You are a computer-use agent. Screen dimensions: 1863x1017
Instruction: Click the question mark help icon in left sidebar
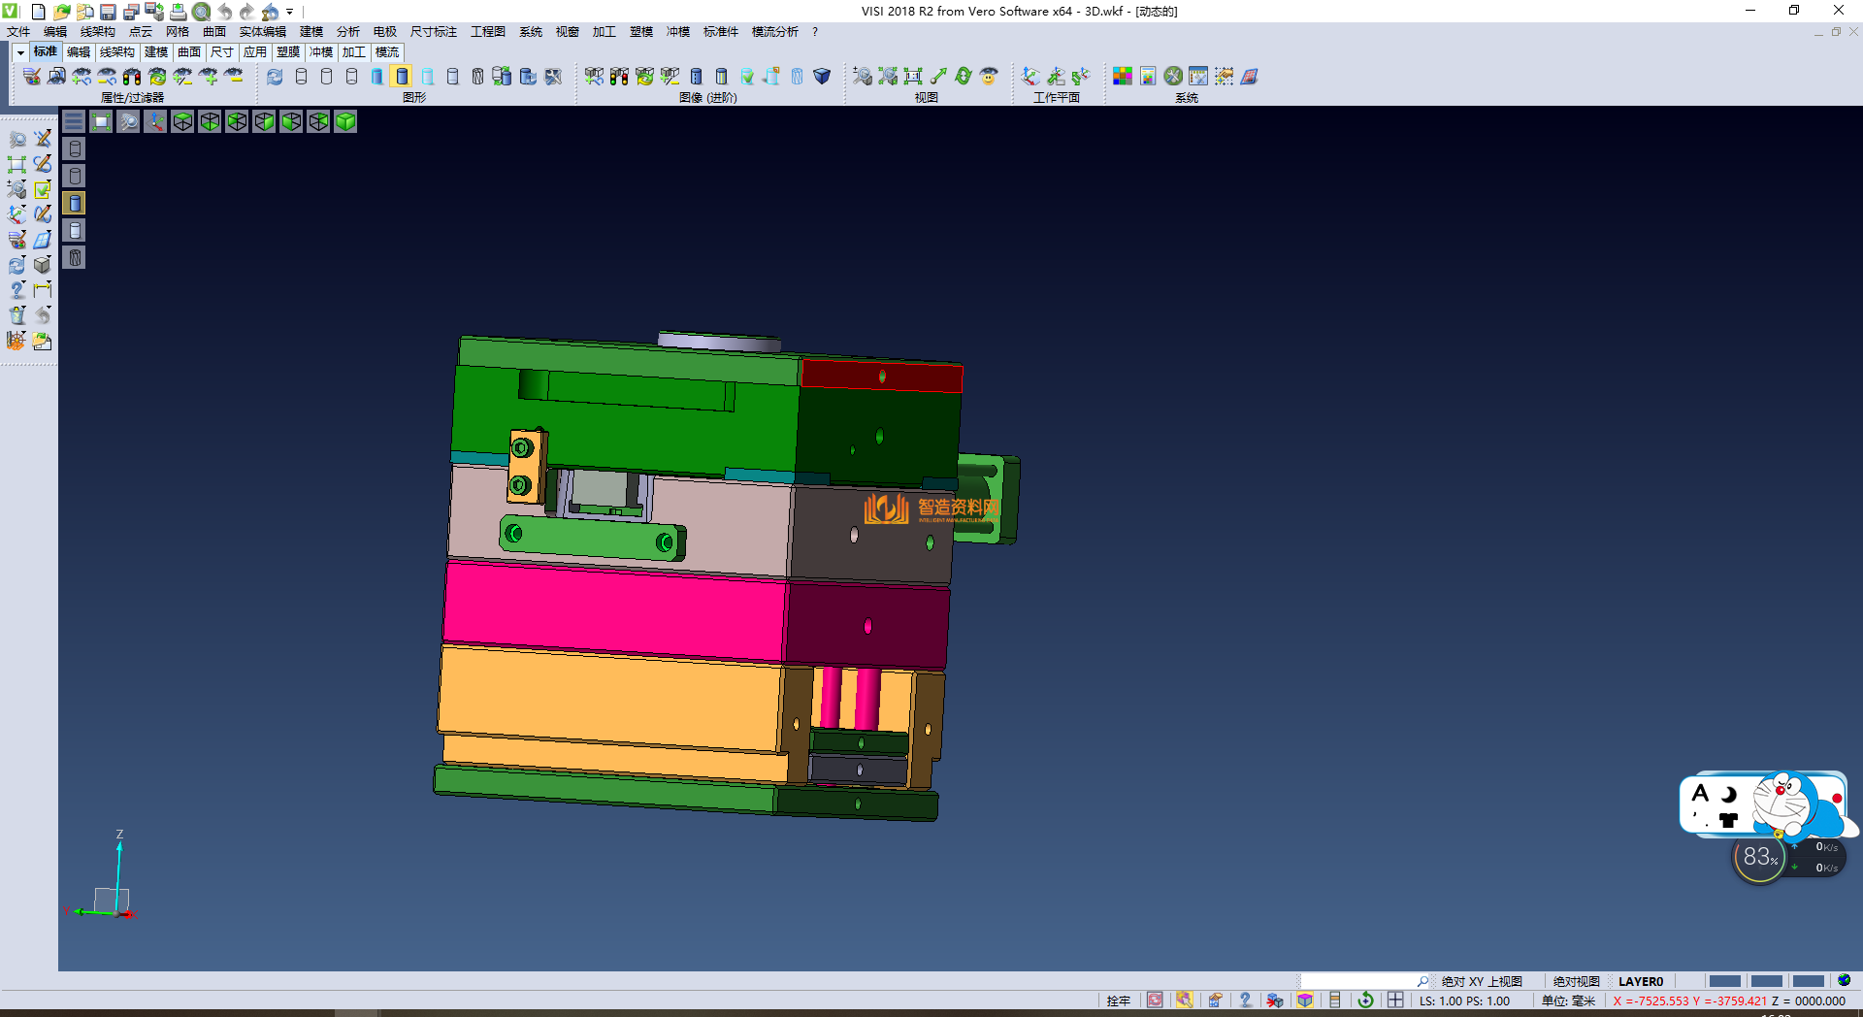[x=16, y=290]
